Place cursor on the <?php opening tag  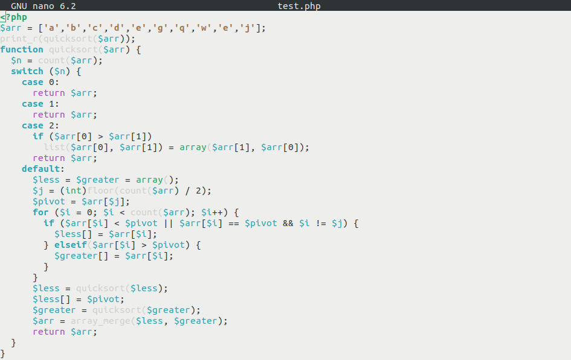[13, 17]
